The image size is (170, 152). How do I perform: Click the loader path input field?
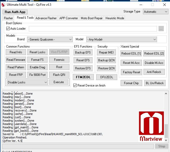point(93,29)
